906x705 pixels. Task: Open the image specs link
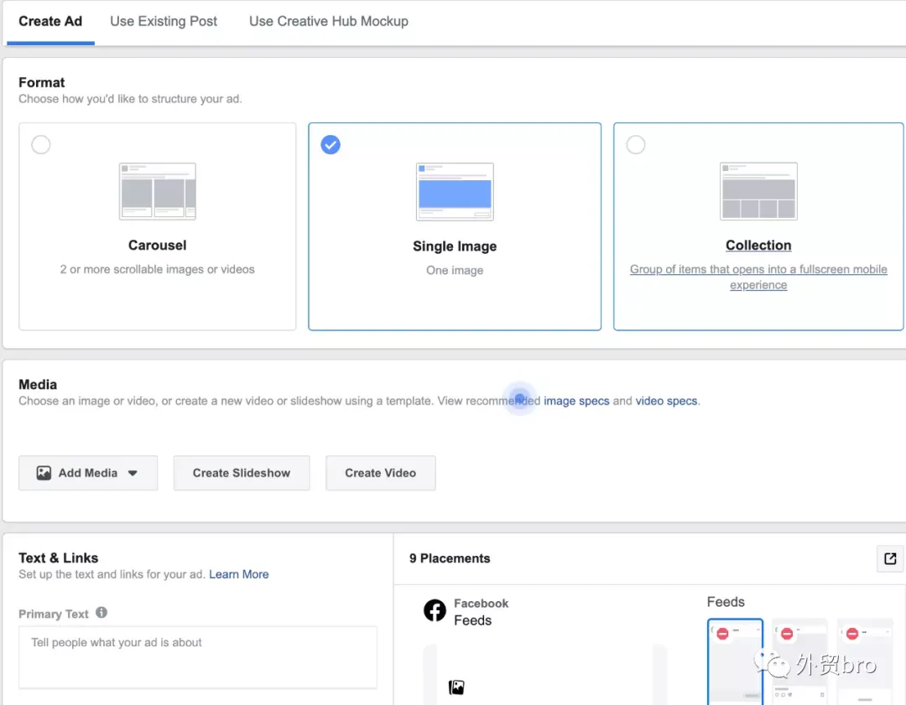tap(576, 401)
